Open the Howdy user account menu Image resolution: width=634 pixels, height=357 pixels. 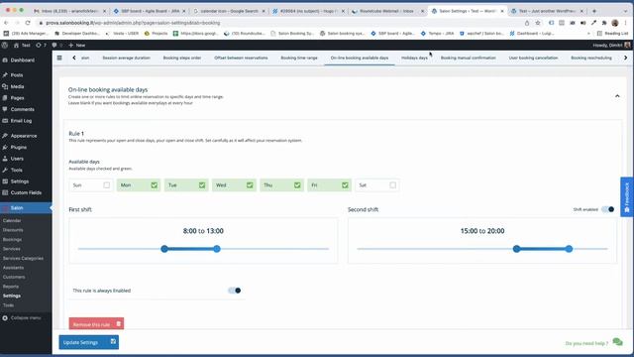tap(611, 46)
